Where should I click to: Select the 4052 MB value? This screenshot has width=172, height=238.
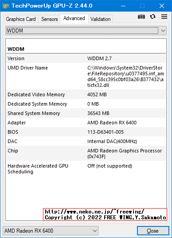[97, 94]
